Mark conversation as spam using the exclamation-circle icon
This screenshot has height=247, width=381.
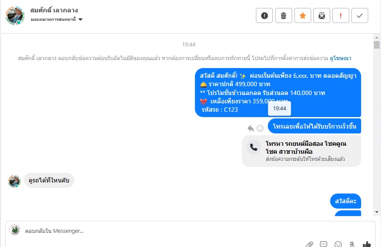[x=264, y=15]
